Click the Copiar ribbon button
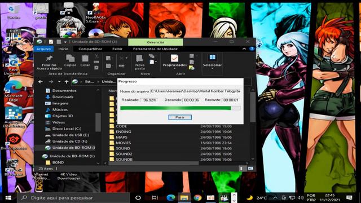 click(x=70, y=61)
